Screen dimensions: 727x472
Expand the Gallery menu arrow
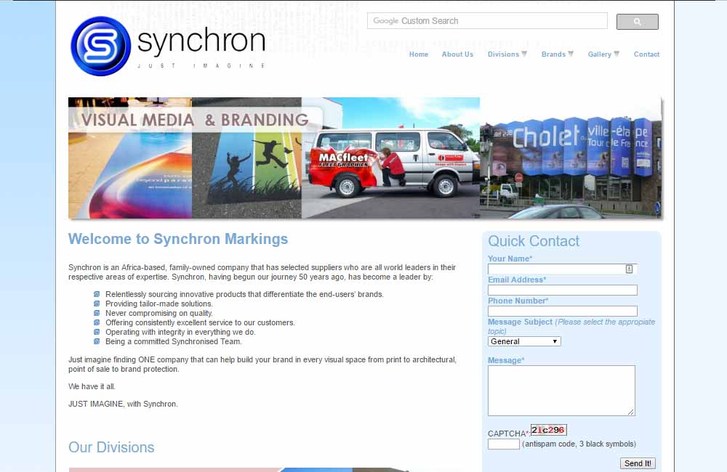tap(616, 54)
